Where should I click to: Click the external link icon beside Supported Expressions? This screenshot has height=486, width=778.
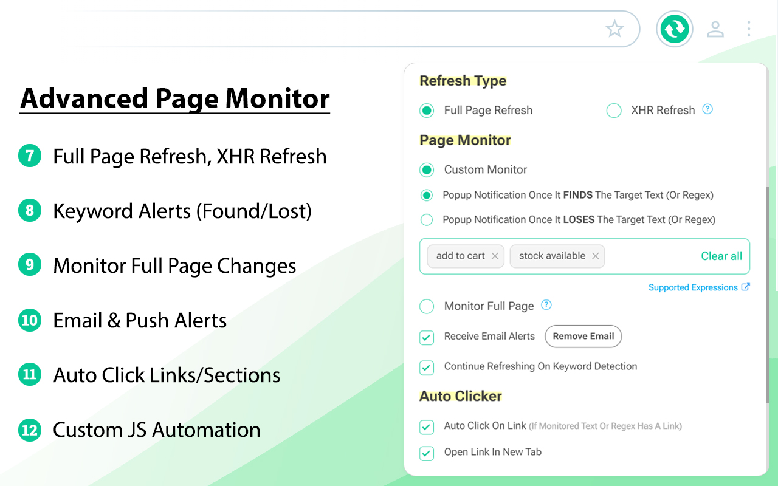[x=745, y=287]
